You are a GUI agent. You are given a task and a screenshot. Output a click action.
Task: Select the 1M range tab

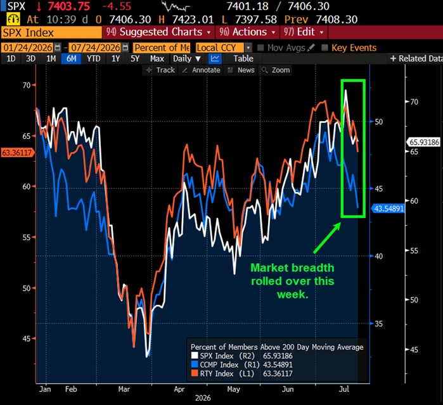click(51, 58)
